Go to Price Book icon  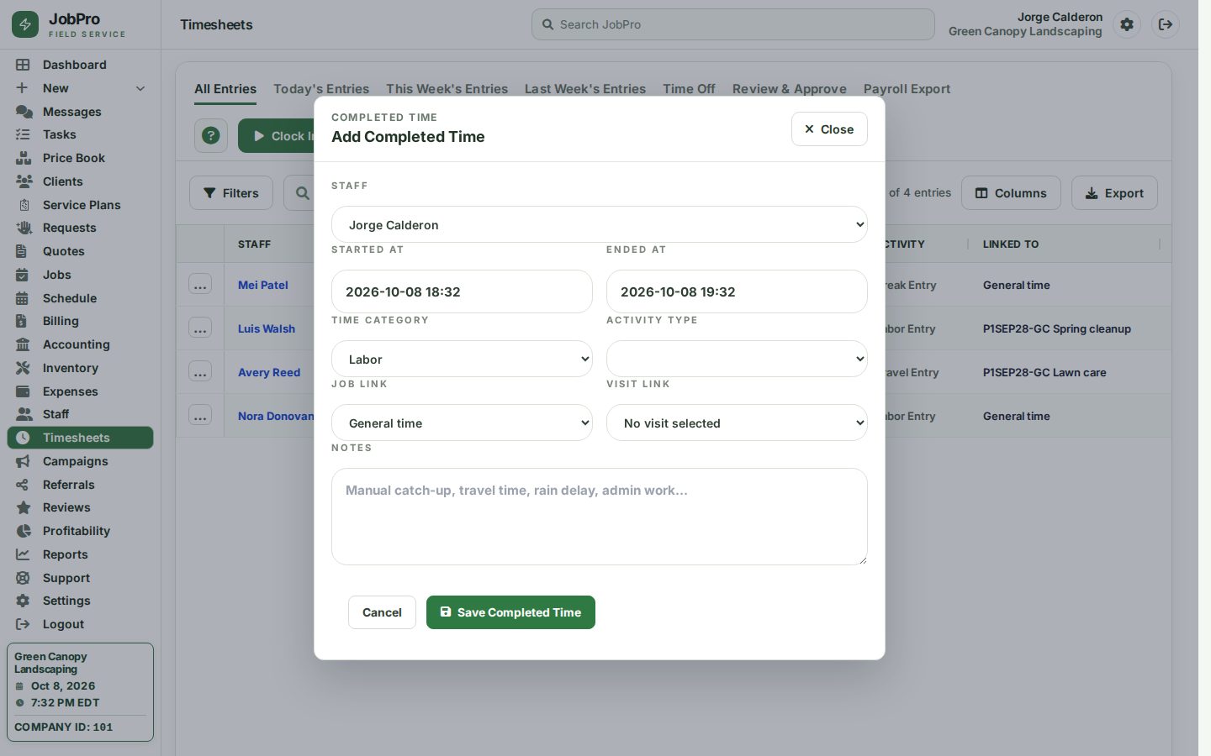24,158
